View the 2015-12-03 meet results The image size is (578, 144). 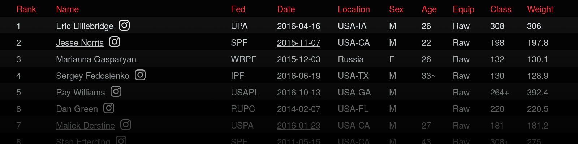299,59
